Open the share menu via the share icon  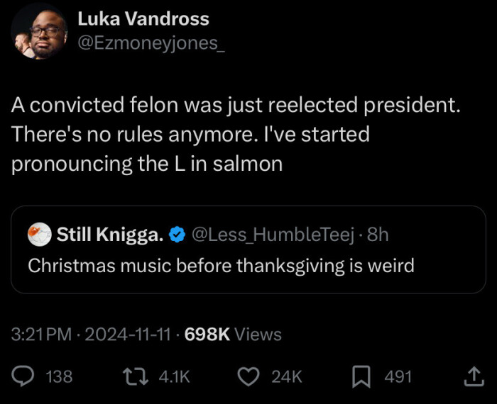click(472, 376)
